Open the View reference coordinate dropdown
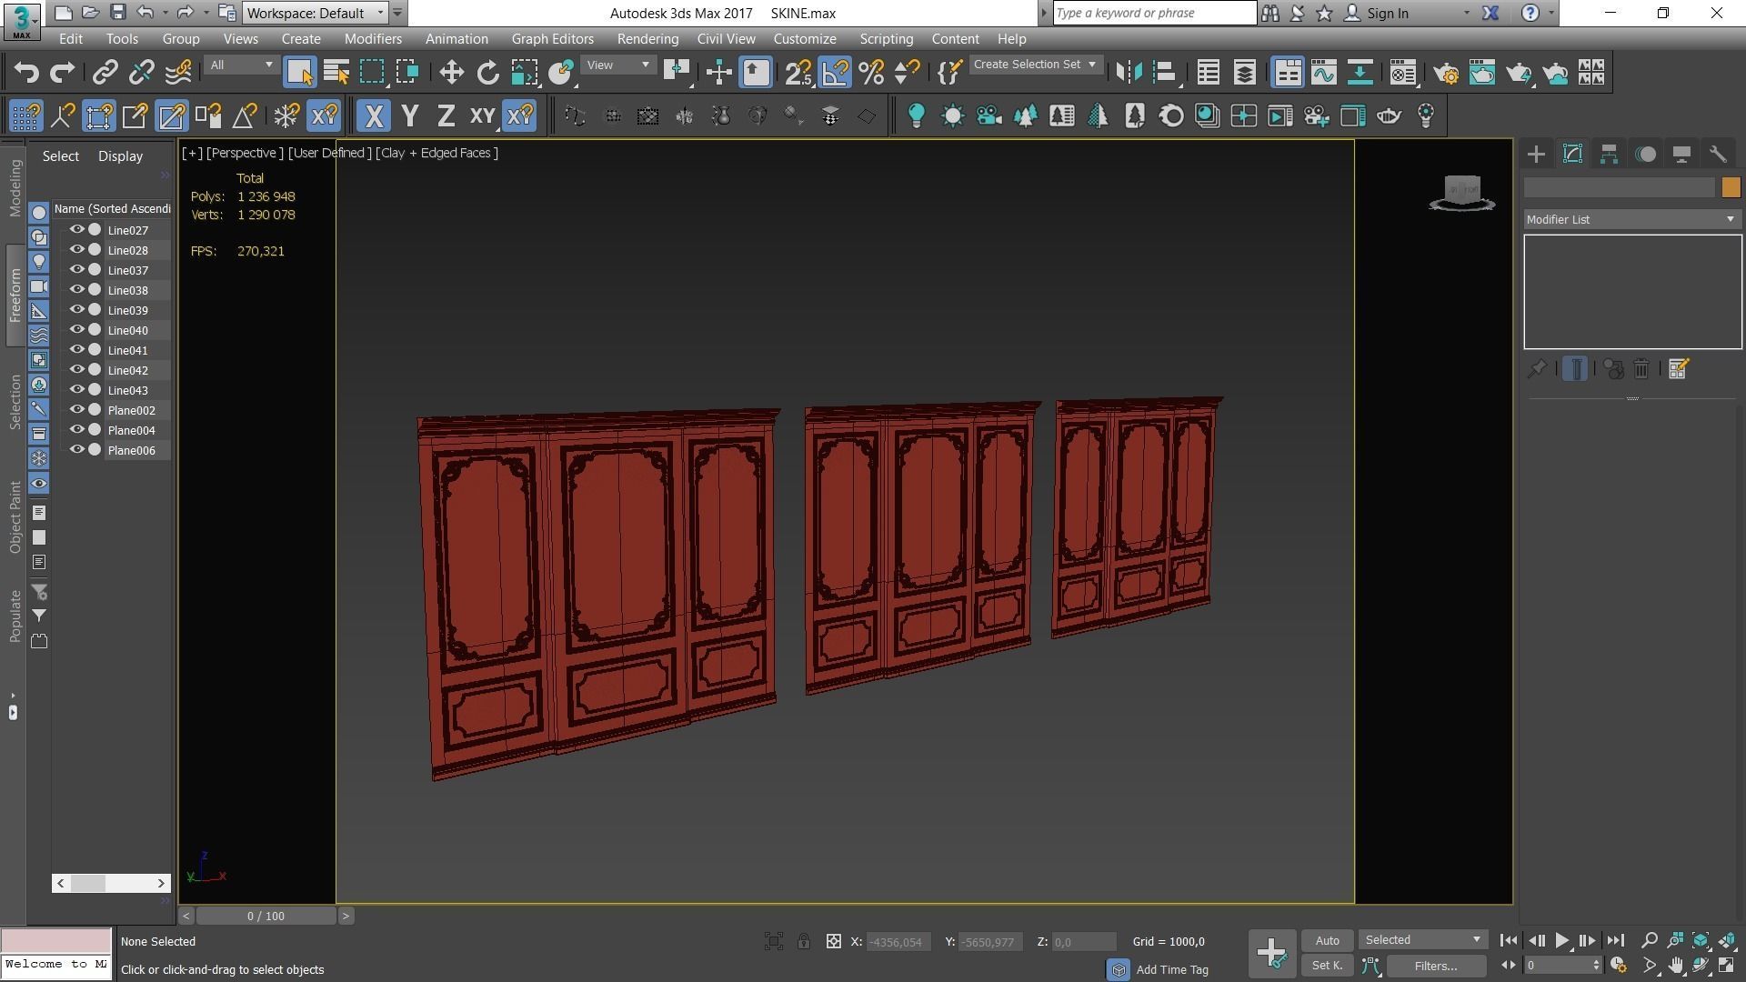The image size is (1746, 982). tap(618, 65)
